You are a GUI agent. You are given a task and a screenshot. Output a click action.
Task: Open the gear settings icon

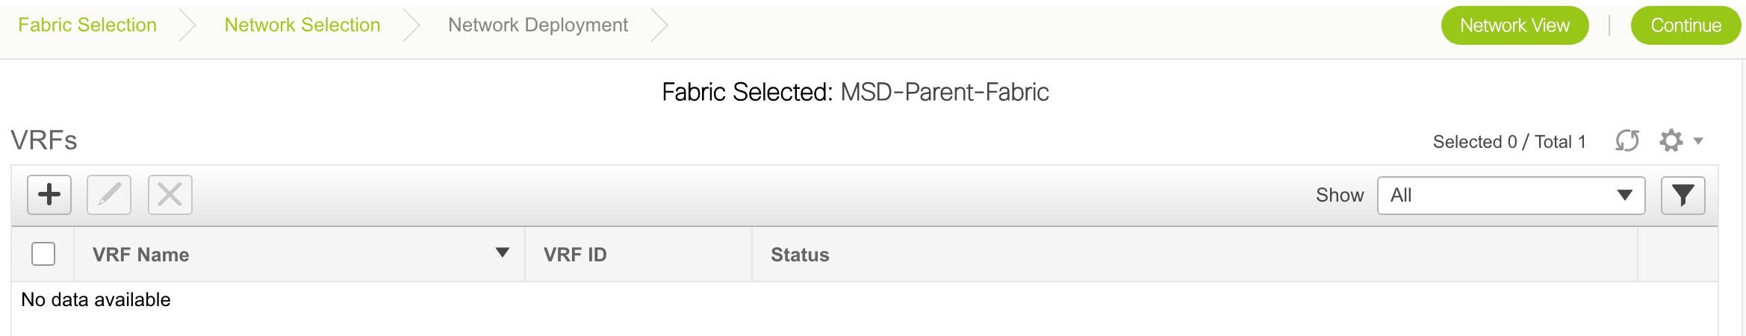click(1671, 140)
